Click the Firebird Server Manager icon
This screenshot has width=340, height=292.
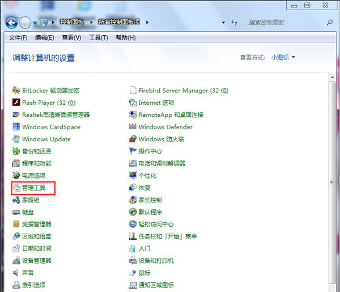tap(133, 90)
